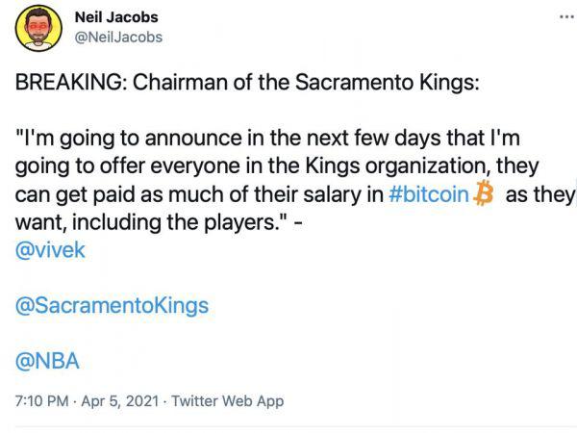Click the Bitcoin logo emoji
This screenshot has width=577, height=433.
pos(485,195)
